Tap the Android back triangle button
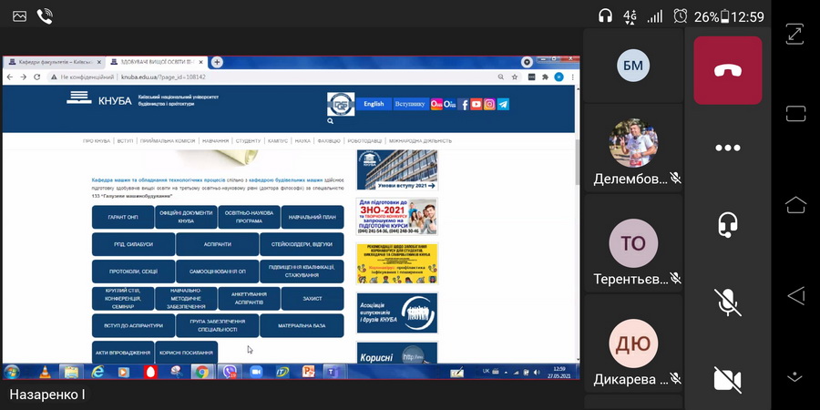Screen dimensions: 820x410 point(795,294)
